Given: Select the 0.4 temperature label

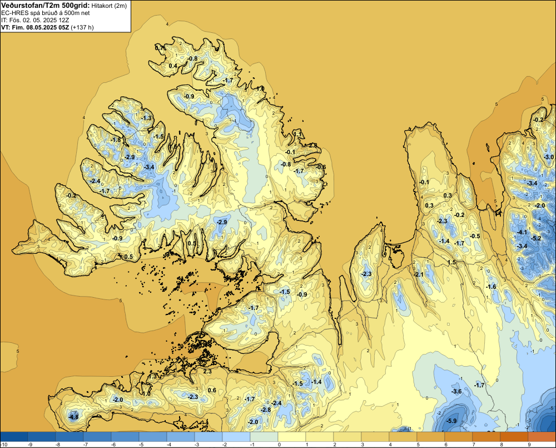Looking at the screenshot, I should click(x=173, y=66).
